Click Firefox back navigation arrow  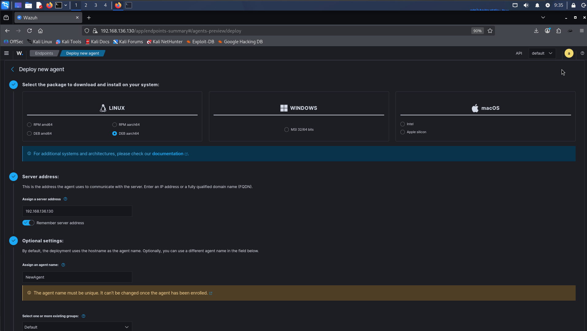tap(7, 31)
